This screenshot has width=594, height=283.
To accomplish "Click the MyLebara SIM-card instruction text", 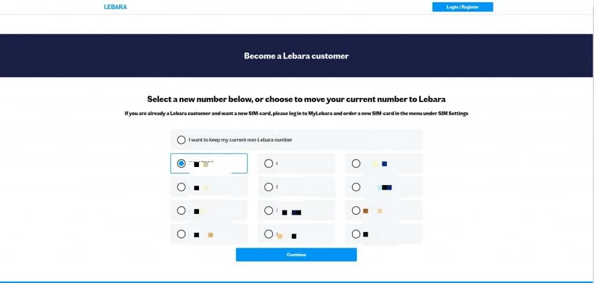I will coord(296,114).
